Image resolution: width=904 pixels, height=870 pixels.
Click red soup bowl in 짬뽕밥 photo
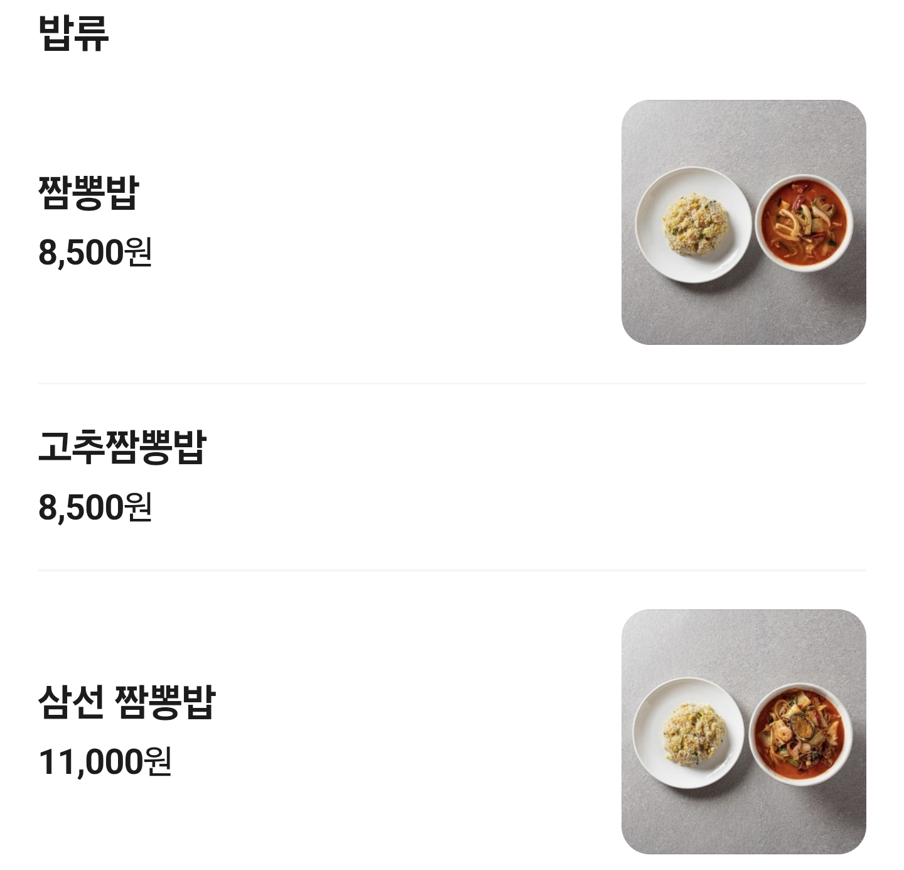click(x=804, y=223)
